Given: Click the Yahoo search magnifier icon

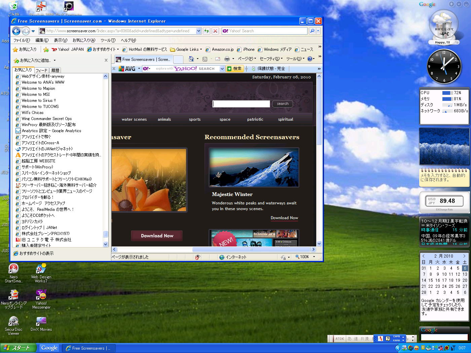Looking at the screenshot, I should tap(312, 31).
